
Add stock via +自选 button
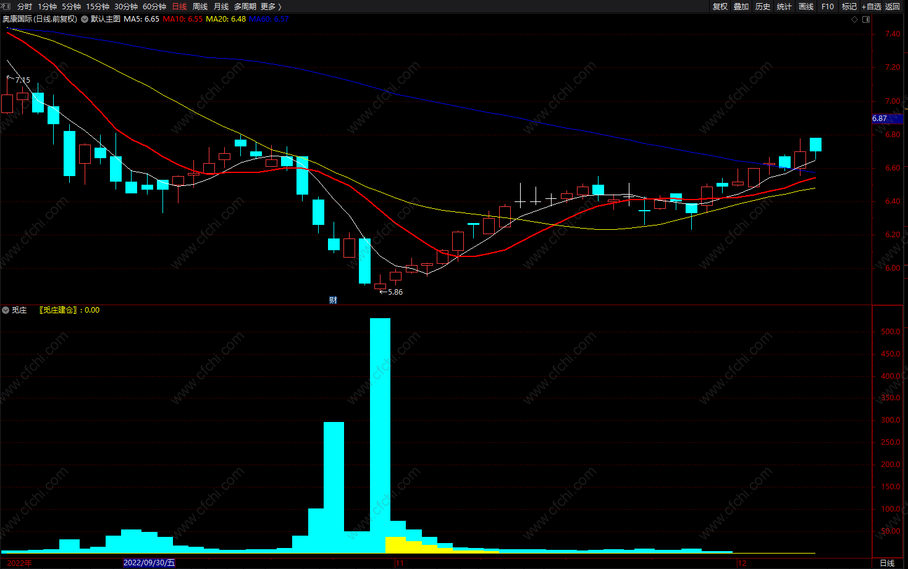click(x=872, y=6)
